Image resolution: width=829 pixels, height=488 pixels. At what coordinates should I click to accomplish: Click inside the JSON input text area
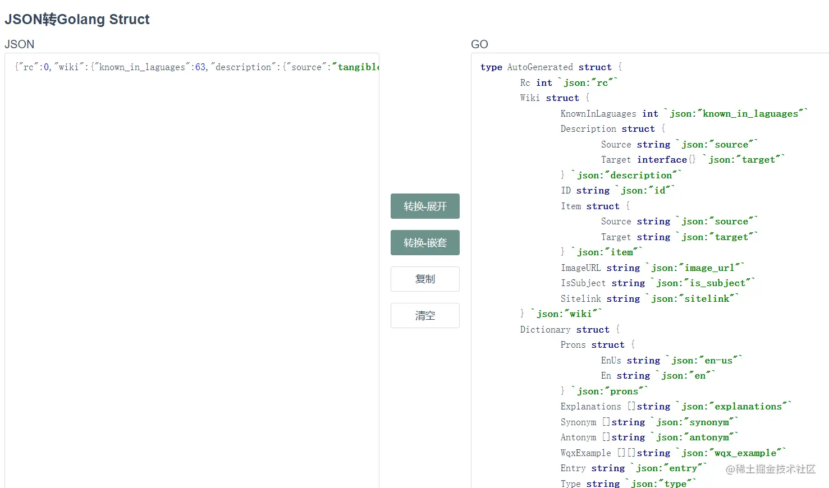[x=192, y=269]
